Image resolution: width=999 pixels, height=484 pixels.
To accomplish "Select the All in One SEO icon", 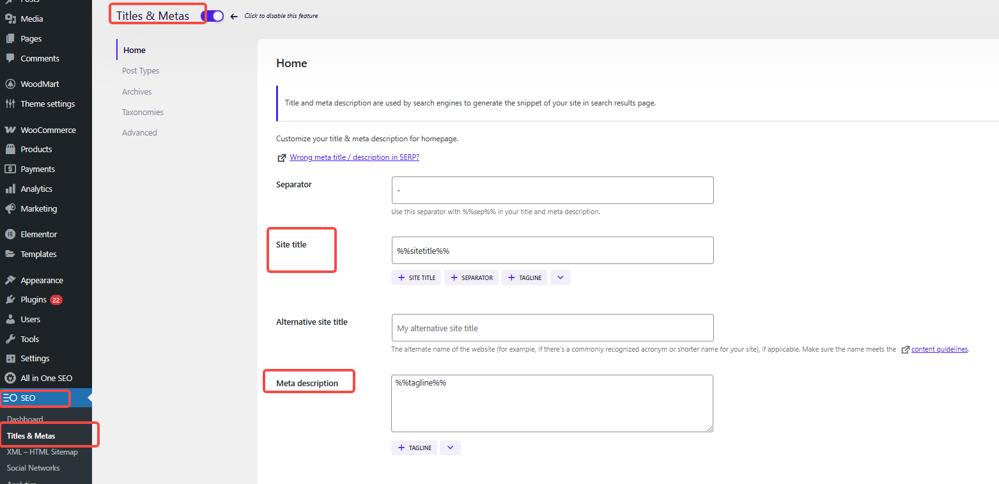I will tap(11, 378).
